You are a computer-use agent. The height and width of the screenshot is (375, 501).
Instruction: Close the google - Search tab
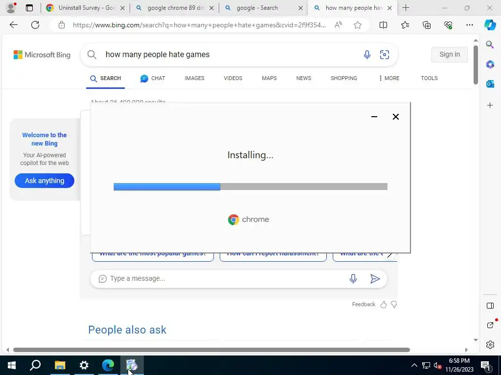click(x=300, y=8)
